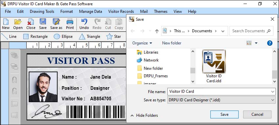This screenshot has height=125, width=279.
Task: Open recent locations dropdown beside forward arrow
Action: click(150, 31)
